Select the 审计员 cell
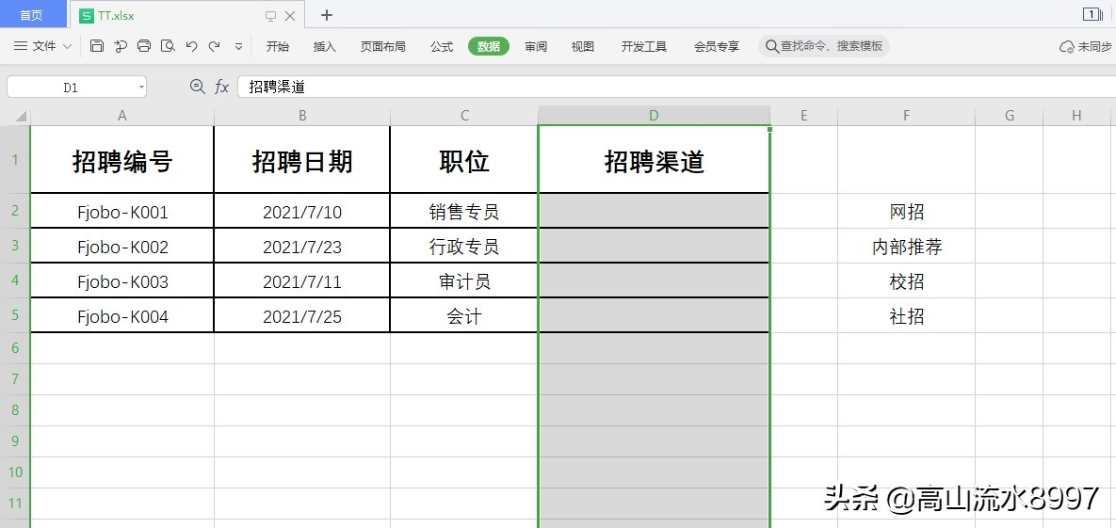 pos(464,281)
